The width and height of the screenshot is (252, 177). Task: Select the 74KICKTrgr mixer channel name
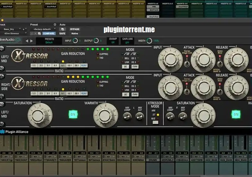coord(7,160)
